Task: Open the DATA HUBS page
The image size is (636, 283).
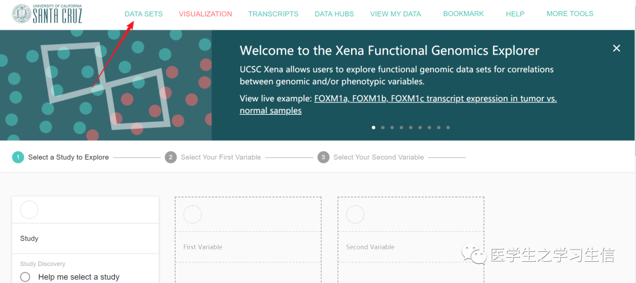Action: tap(334, 14)
